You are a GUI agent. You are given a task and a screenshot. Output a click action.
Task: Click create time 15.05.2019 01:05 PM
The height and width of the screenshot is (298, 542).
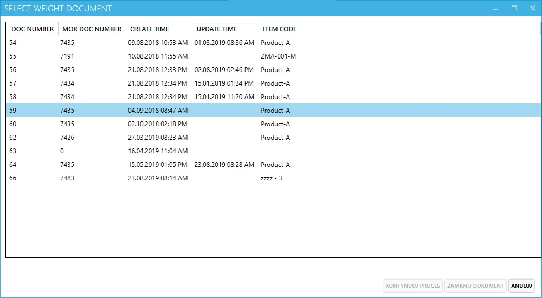point(158,164)
